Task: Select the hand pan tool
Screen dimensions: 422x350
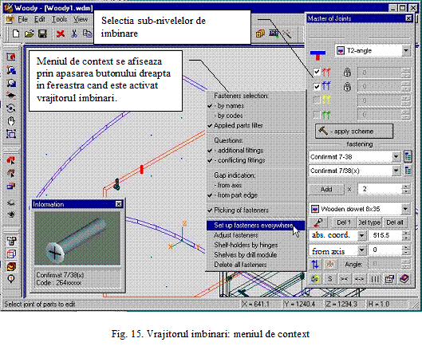Action: click(10, 121)
